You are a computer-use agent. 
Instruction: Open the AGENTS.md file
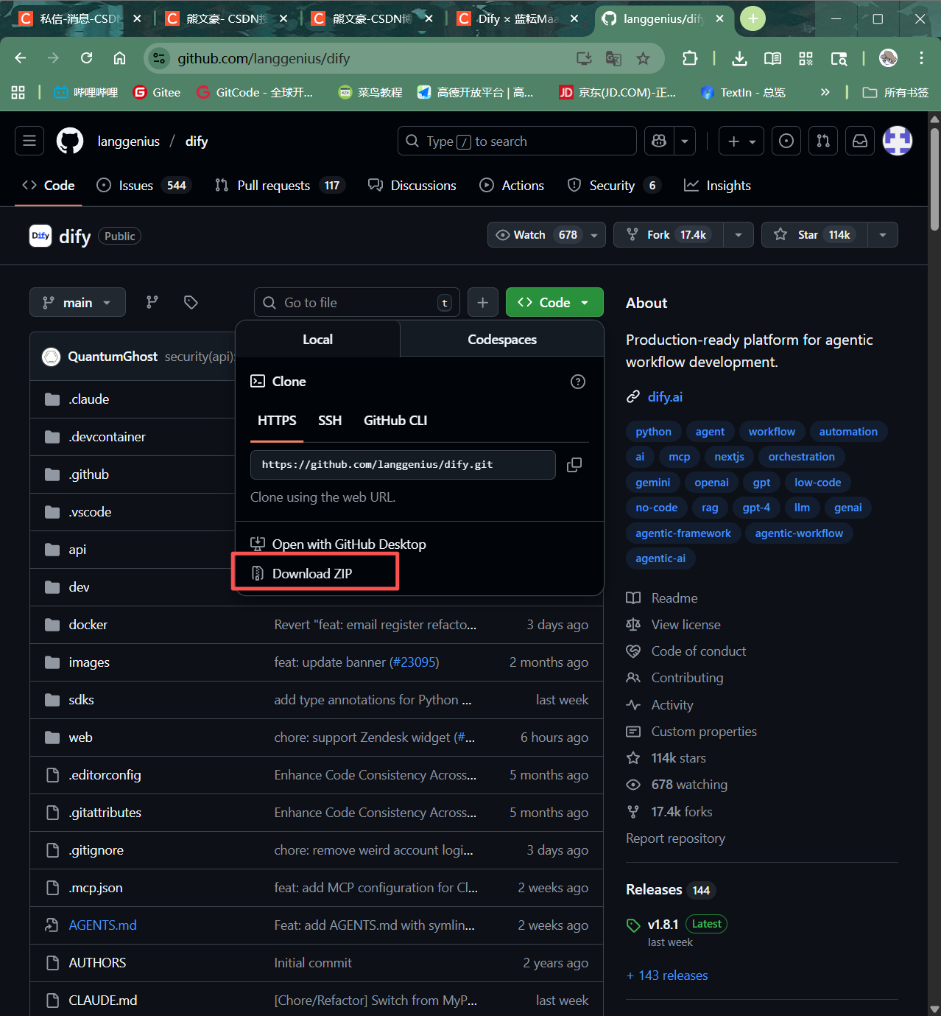102,925
